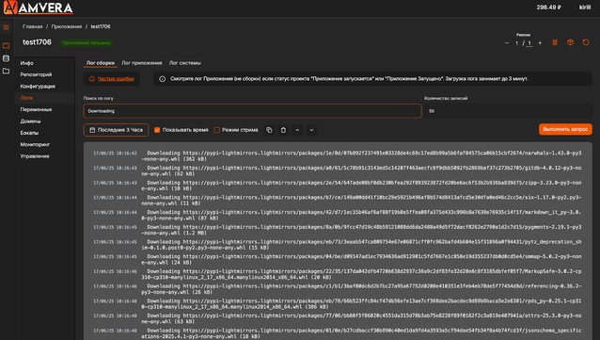Click the 'test1706' application title
The image size is (600, 340).
37,42
